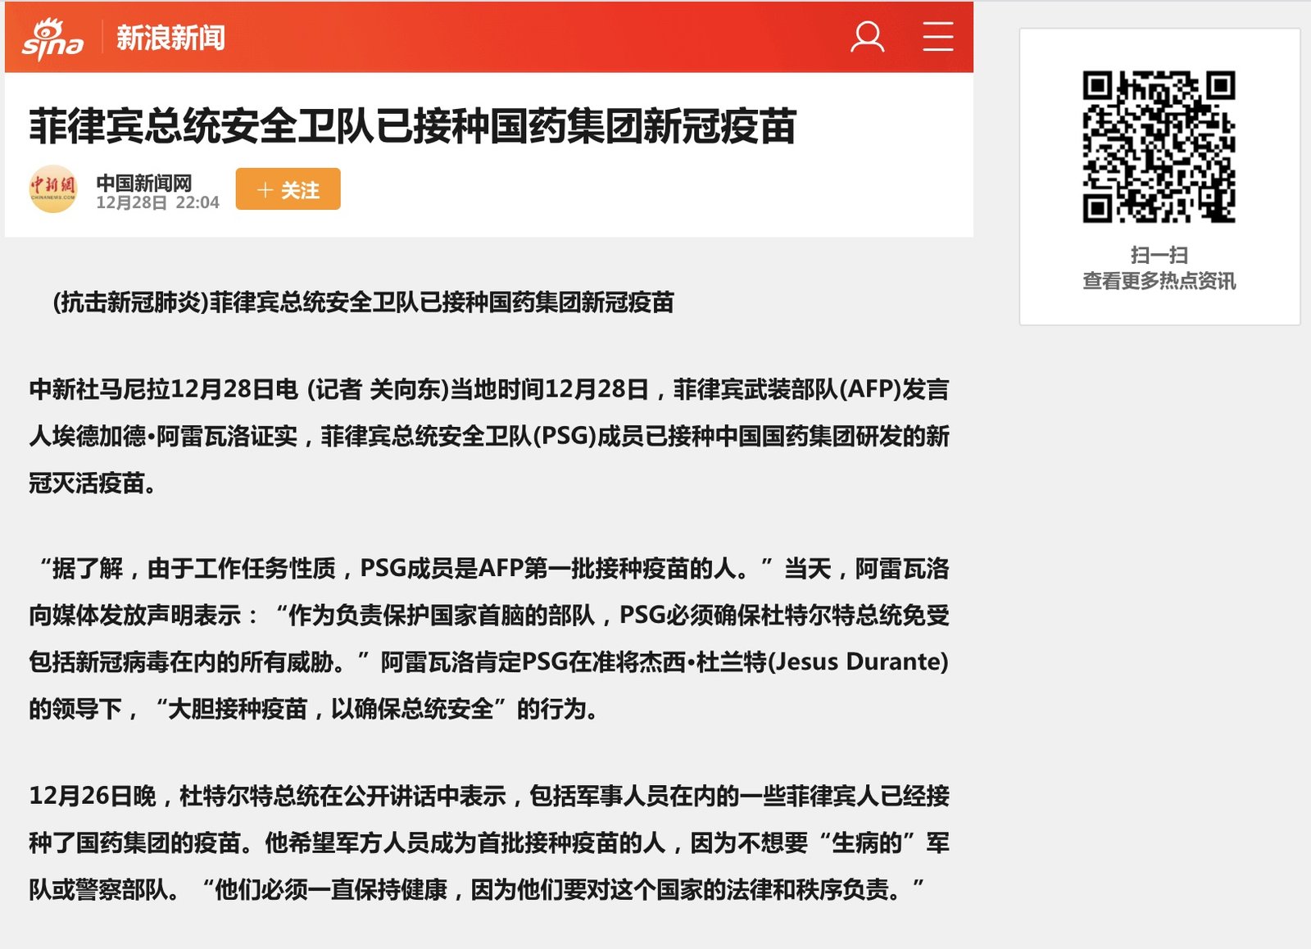Click the 扫一扫 label under QR code

tap(1159, 255)
